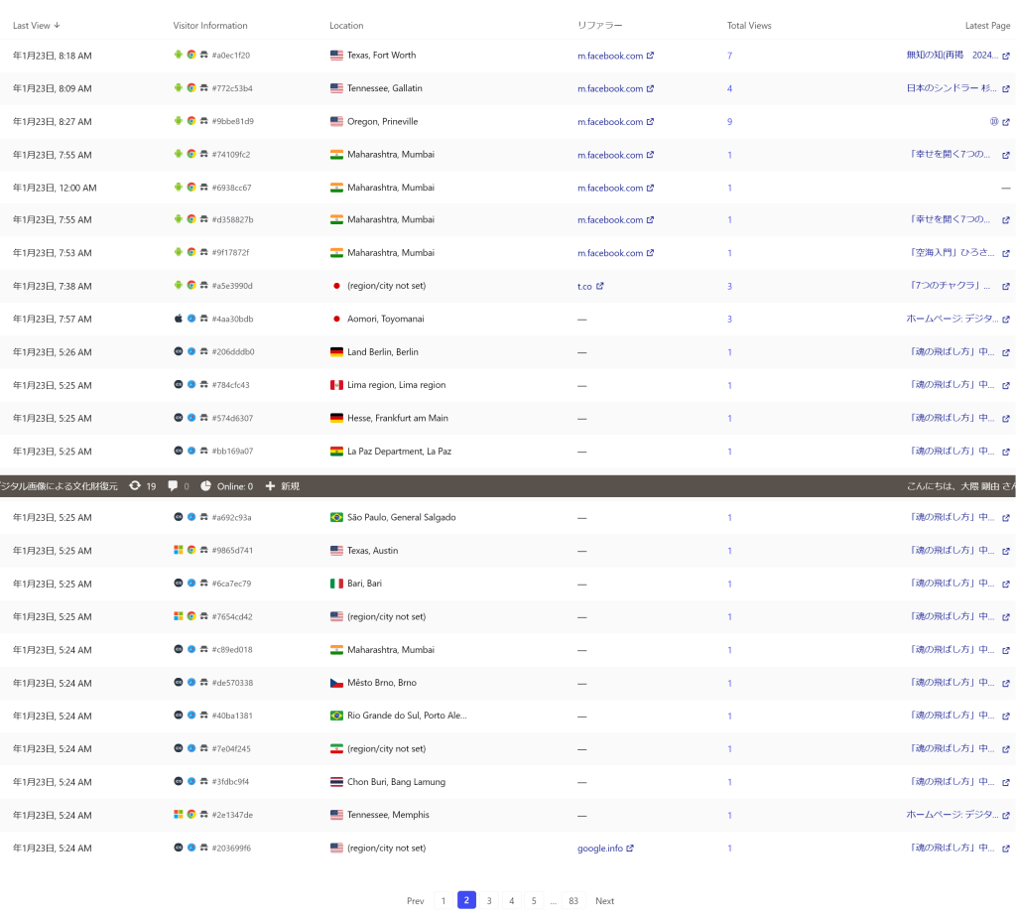Screen dimensions: 1016x915
Task: Click the incognito visitor icon for #a0ec1f20
Action: pos(204,56)
